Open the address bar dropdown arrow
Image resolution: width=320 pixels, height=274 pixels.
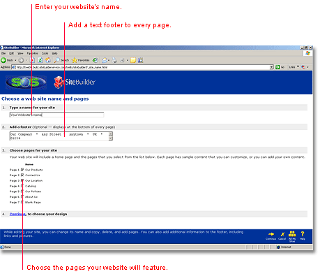271,67
